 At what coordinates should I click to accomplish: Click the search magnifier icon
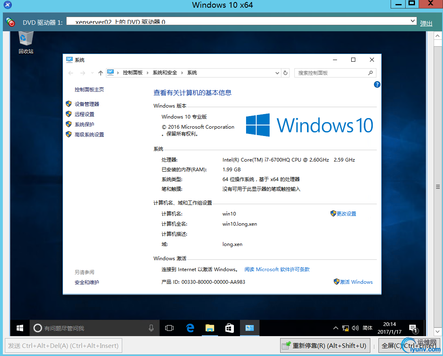click(370, 73)
